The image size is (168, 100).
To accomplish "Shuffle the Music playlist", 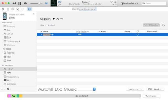I will click(x=58, y=19).
